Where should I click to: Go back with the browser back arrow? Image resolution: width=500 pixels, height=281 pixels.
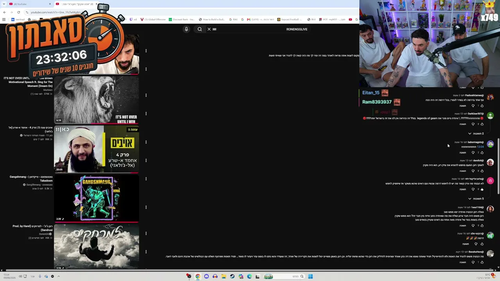(5, 12)
